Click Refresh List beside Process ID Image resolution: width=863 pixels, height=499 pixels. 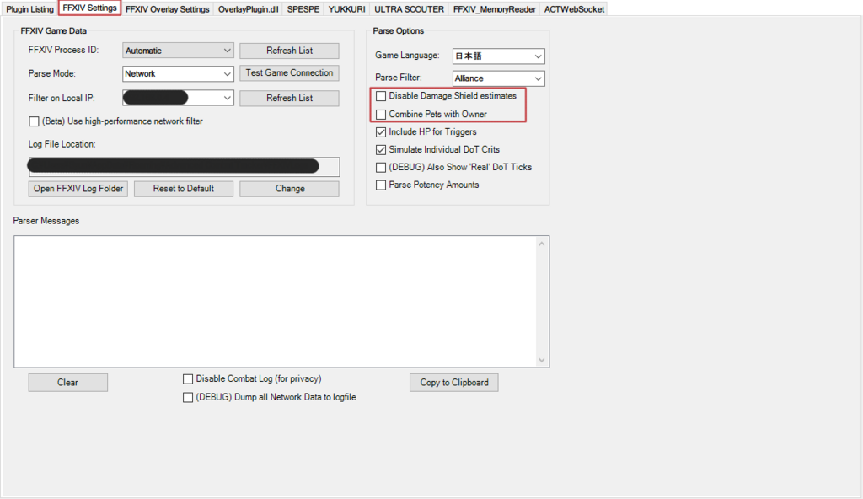(x=290, y=51)
